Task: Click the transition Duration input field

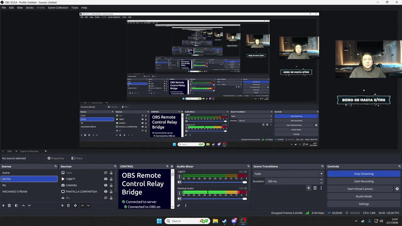Action: coord(292,181)
